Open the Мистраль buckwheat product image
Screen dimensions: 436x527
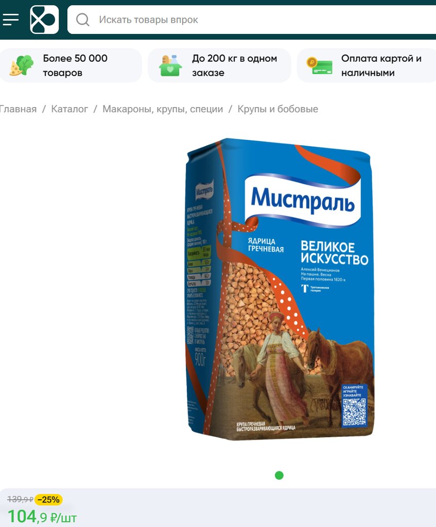click(280, 289)
